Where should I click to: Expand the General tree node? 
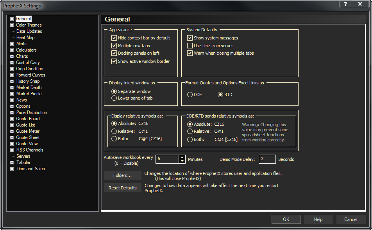[12, 19]
